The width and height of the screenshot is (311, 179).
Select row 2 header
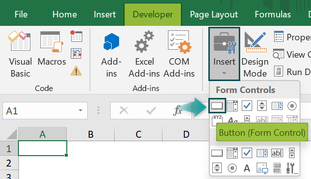[x=9, y=163]
